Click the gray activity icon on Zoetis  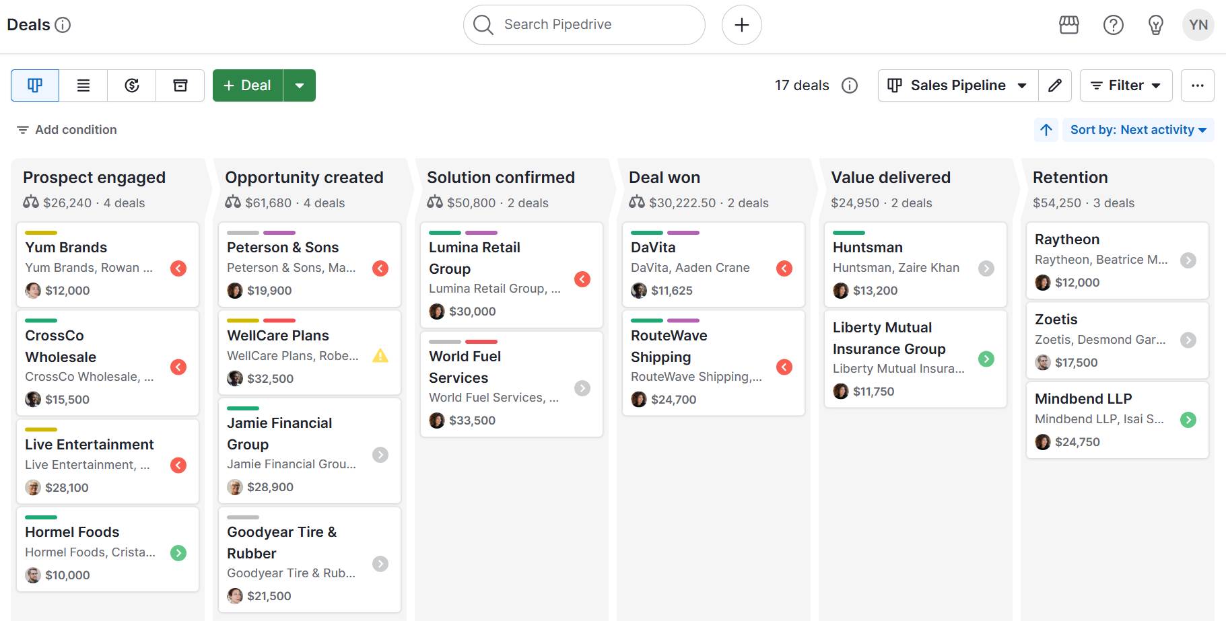point(1188,340)
